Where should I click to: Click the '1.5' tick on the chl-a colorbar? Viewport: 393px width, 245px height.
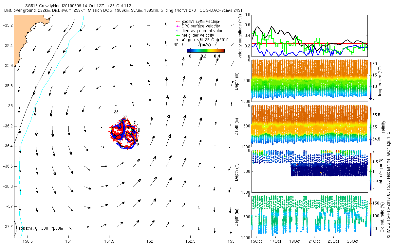[x=376, y=162]
